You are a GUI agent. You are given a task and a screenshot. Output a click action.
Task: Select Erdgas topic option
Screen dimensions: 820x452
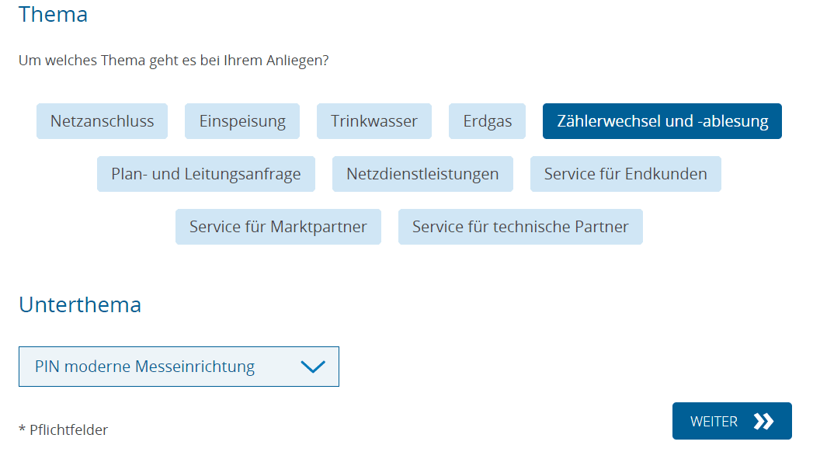[x=487, y=121]
